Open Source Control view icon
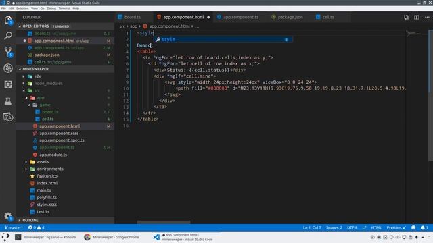This screenshot has height=243, width=433. tap(8, 52)
